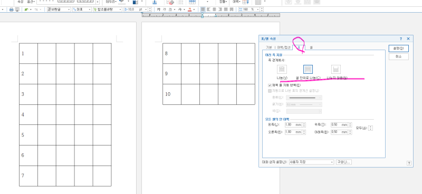Click the horizontal ruler above the page
The width and height of the screenshot is (422, 194).
(210, 15)
